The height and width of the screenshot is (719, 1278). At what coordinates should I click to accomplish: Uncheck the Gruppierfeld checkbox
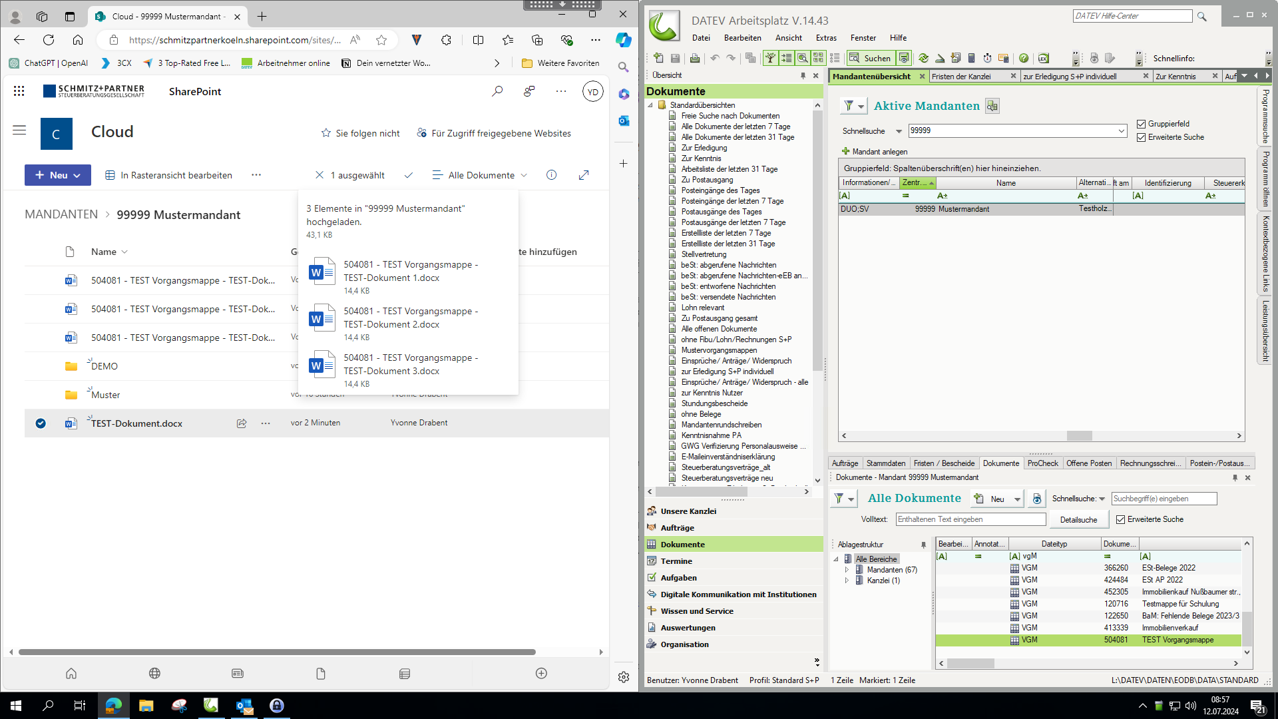click(x=1142, y=124)
